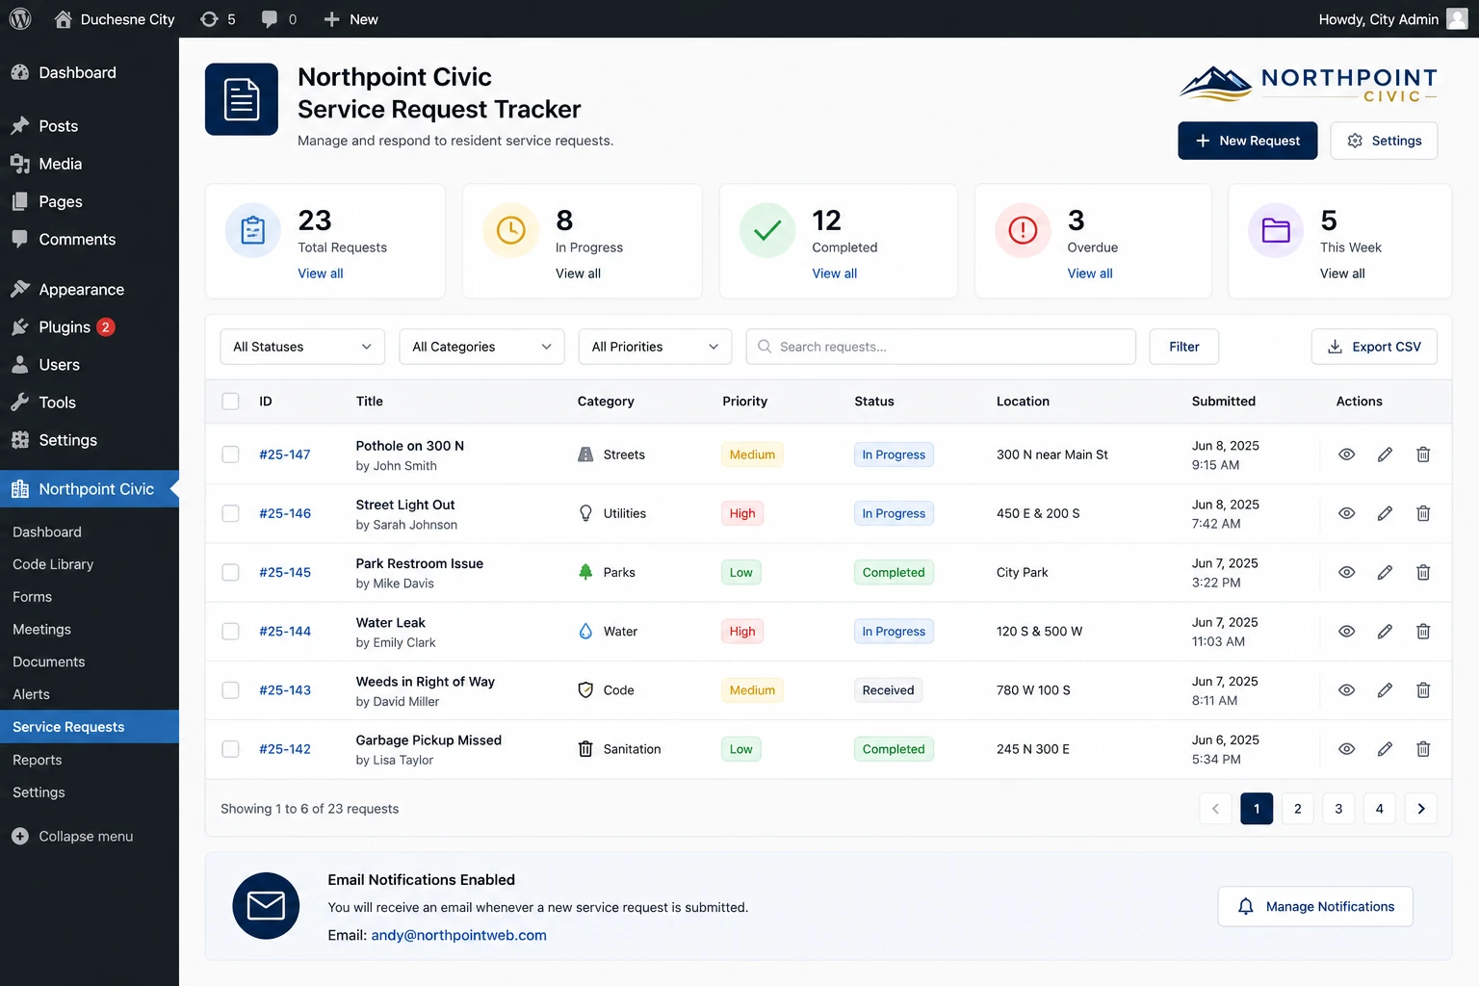This screenshot has height=986, width=1479.
Task: Toggle the select-all checkbox in table header
Action: click(230, 402)
